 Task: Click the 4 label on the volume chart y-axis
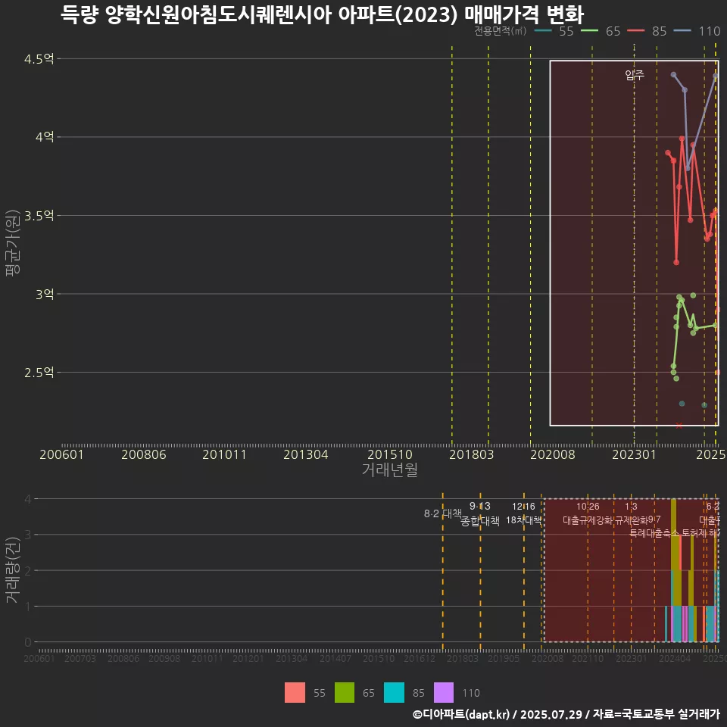[28, 499]
